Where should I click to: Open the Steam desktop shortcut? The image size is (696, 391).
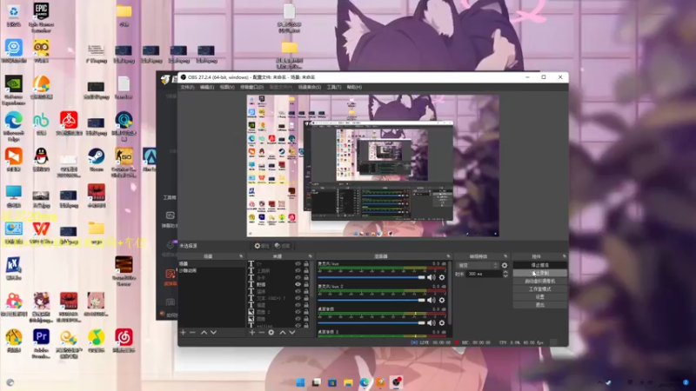tap(96, 160)
